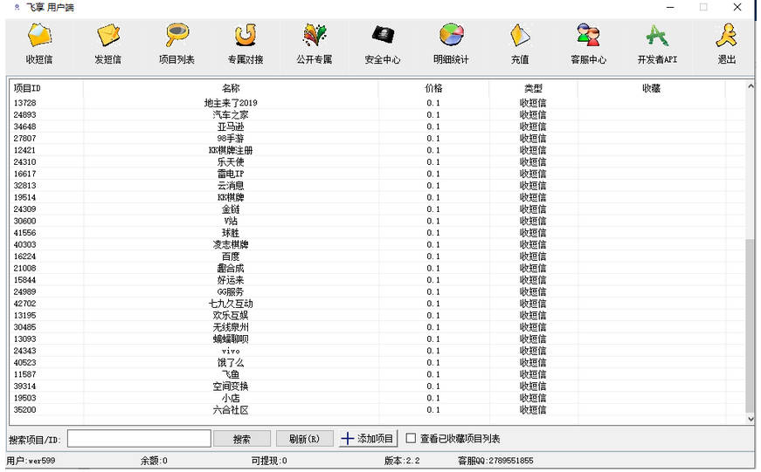Open 安全中心 security center icon
The width and height of the screenshot is (761, 472).
383,44
